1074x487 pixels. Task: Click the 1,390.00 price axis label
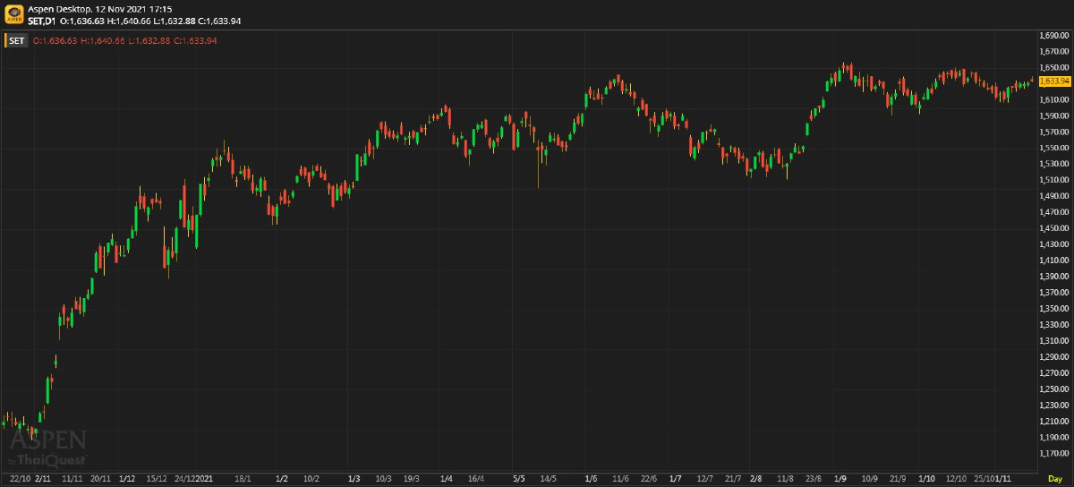point(1055,276)
